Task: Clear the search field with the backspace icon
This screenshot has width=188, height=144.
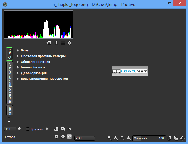Action: click(49, 43)
